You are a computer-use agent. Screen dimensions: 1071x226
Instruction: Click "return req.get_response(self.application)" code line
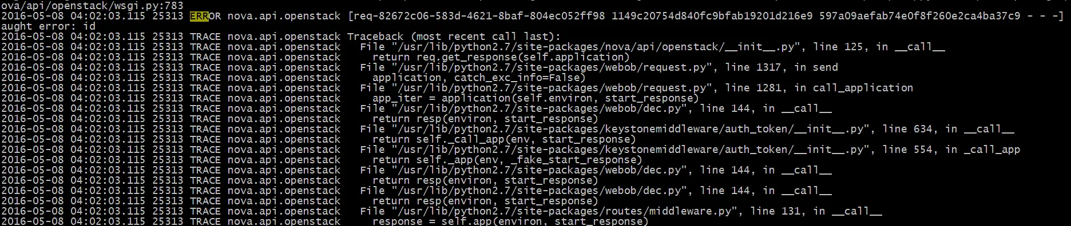coord(501,57)
